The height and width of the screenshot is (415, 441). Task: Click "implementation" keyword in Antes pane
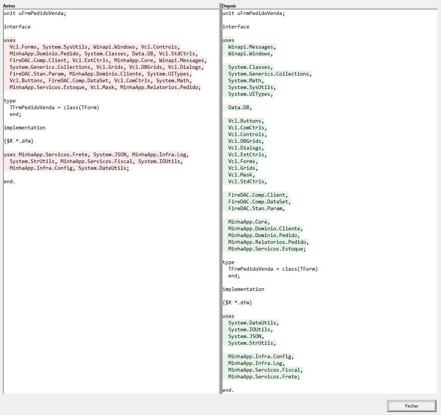(x=24, y=128)
